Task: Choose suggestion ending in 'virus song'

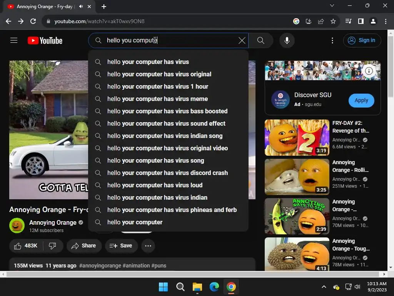Action: click(x=168, y=161)
